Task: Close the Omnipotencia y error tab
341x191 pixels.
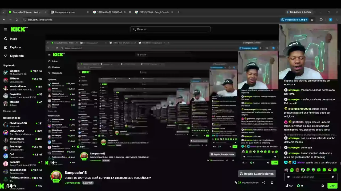Action: [x=88, y=12]
